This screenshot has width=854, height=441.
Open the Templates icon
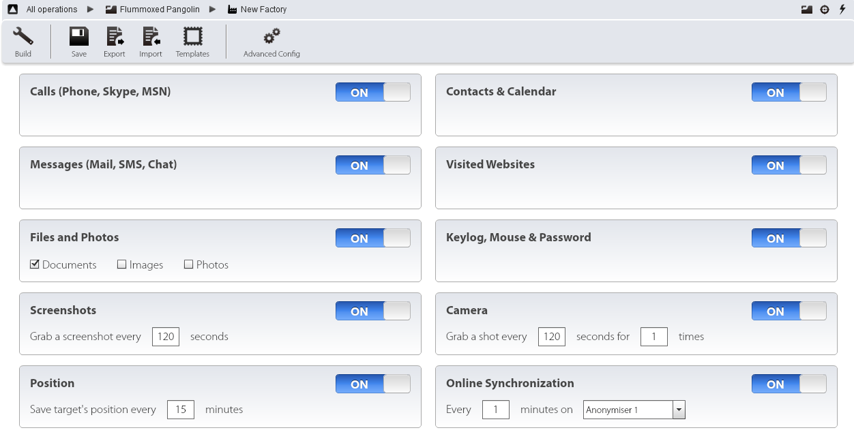pos(192,37)
